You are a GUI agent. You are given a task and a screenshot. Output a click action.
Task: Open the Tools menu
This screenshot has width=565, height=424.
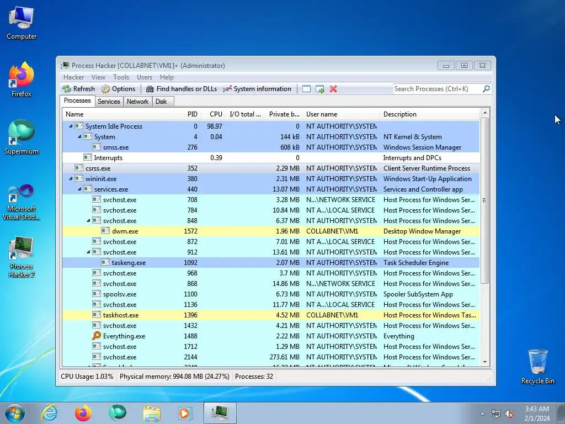121,77
